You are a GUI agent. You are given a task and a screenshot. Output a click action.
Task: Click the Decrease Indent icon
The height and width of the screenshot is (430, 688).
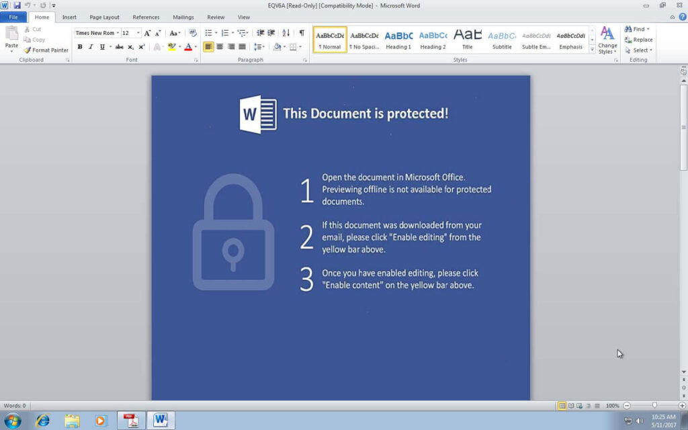click(260, 33)
